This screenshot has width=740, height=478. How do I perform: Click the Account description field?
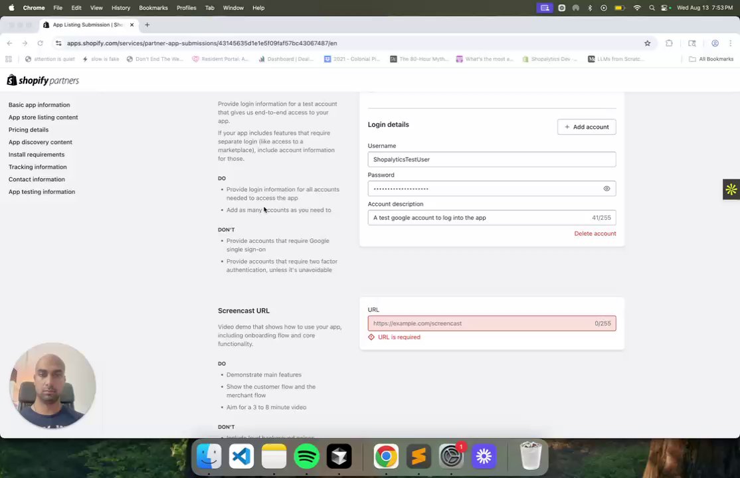click(x=492, y=218)
